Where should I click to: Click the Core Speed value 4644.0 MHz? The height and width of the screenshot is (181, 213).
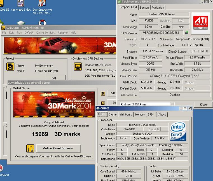pos(128,171)
